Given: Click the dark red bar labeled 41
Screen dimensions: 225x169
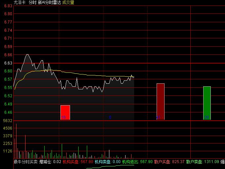Looking at the screenshot, I should 161,102.
